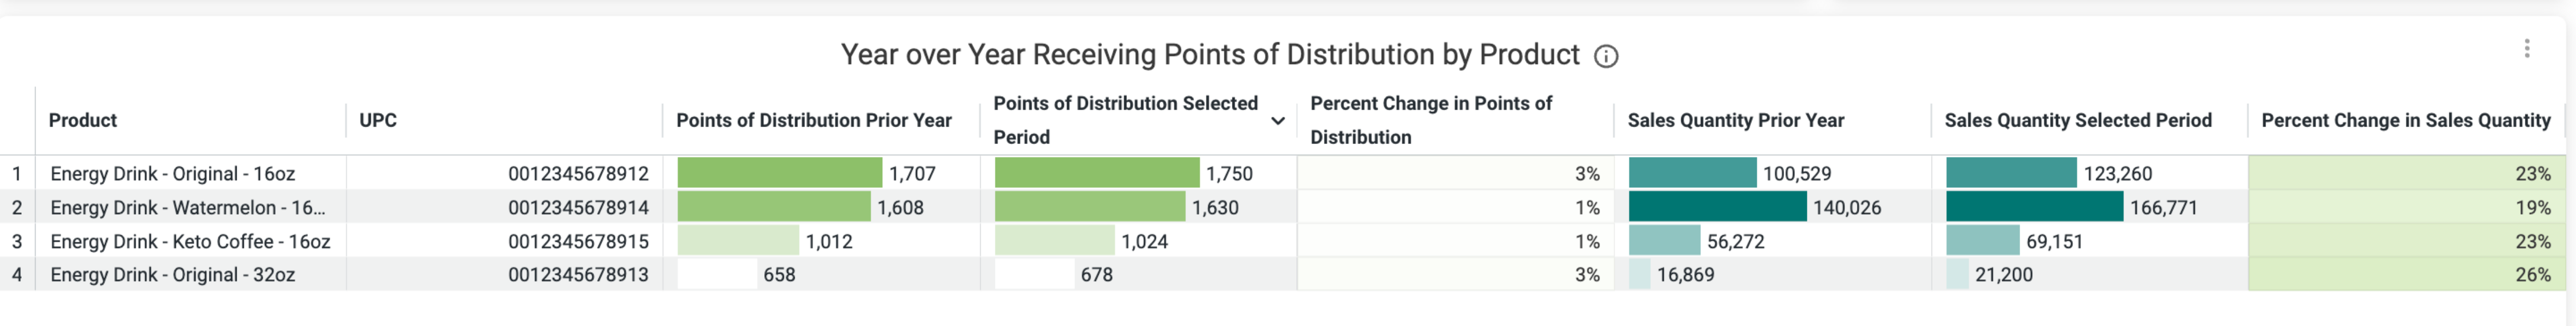This screenshot has height=326, width=2576.
Task: Click the 26% sales quantity change cell
Action: click(2406, 274)
